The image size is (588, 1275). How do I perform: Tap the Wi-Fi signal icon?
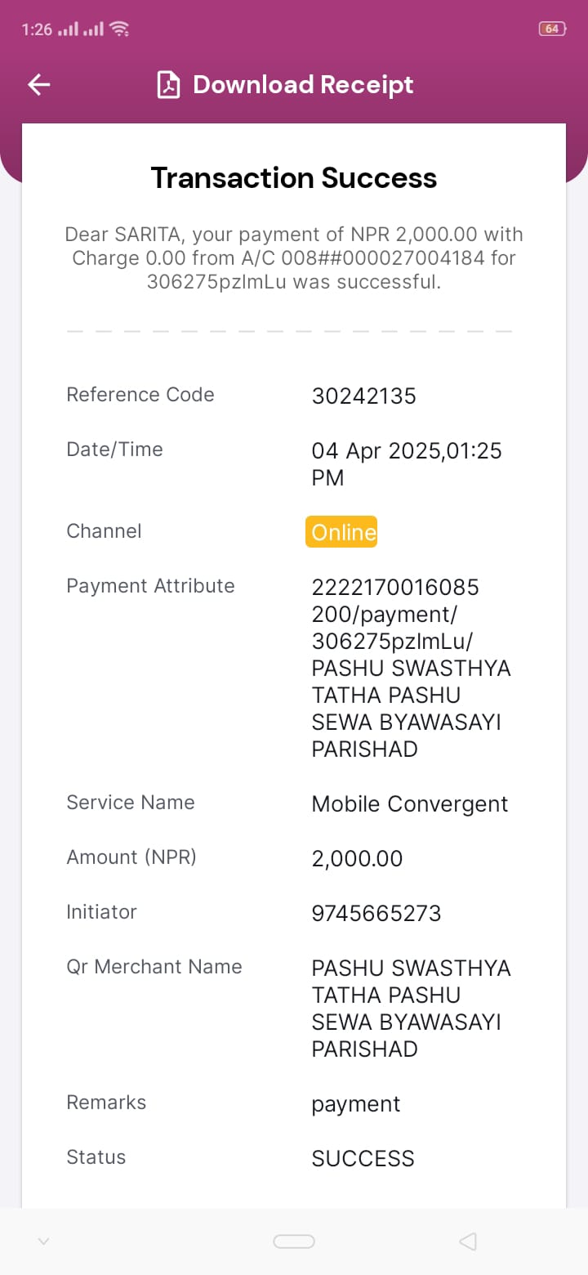tap(120, 29)
